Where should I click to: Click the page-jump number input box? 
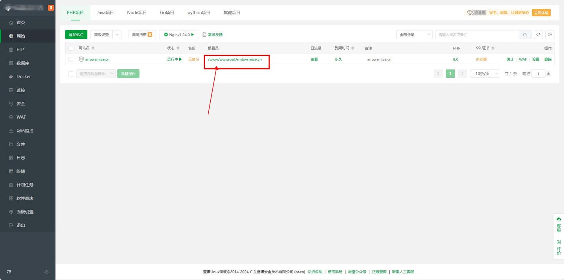point(538,74)
